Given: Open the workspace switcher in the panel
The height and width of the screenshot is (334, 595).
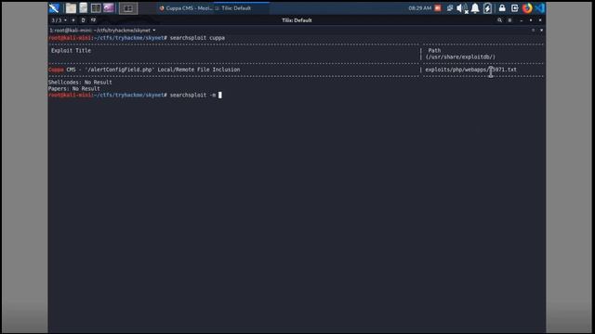Looking at the screenshot, I should 128,8.
